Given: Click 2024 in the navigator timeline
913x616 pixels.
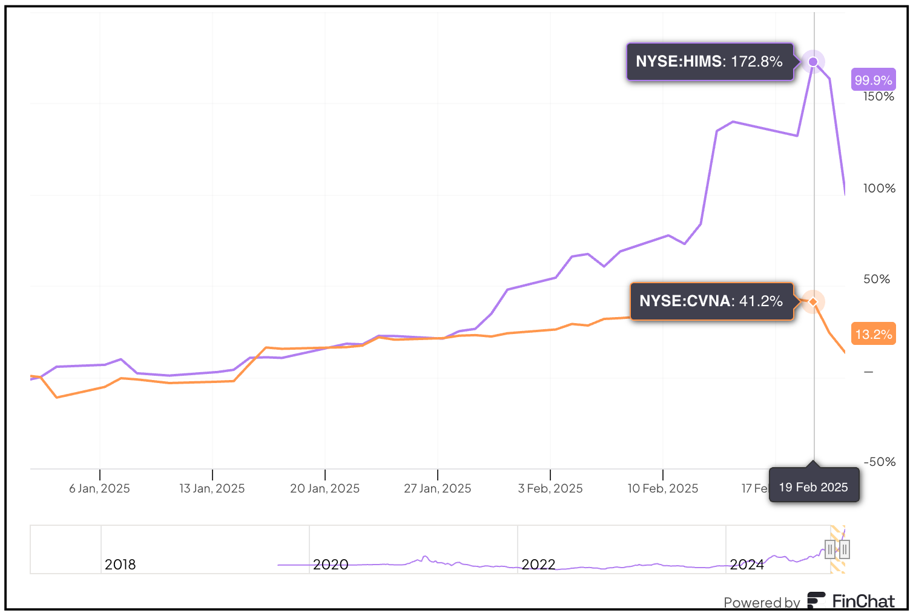Looking at the screenshot, I should click(x=747, y=565).
